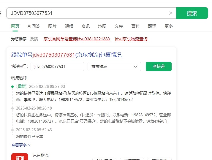Click the green dot of the latest entry
The width and height of the screenshot is (212, 160).
[x=12, y=87]
